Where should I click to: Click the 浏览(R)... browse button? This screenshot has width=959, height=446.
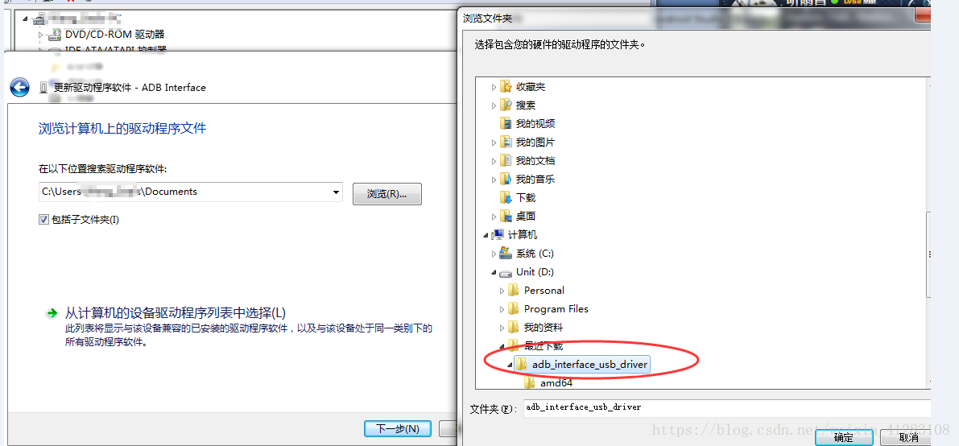[387, 193]
